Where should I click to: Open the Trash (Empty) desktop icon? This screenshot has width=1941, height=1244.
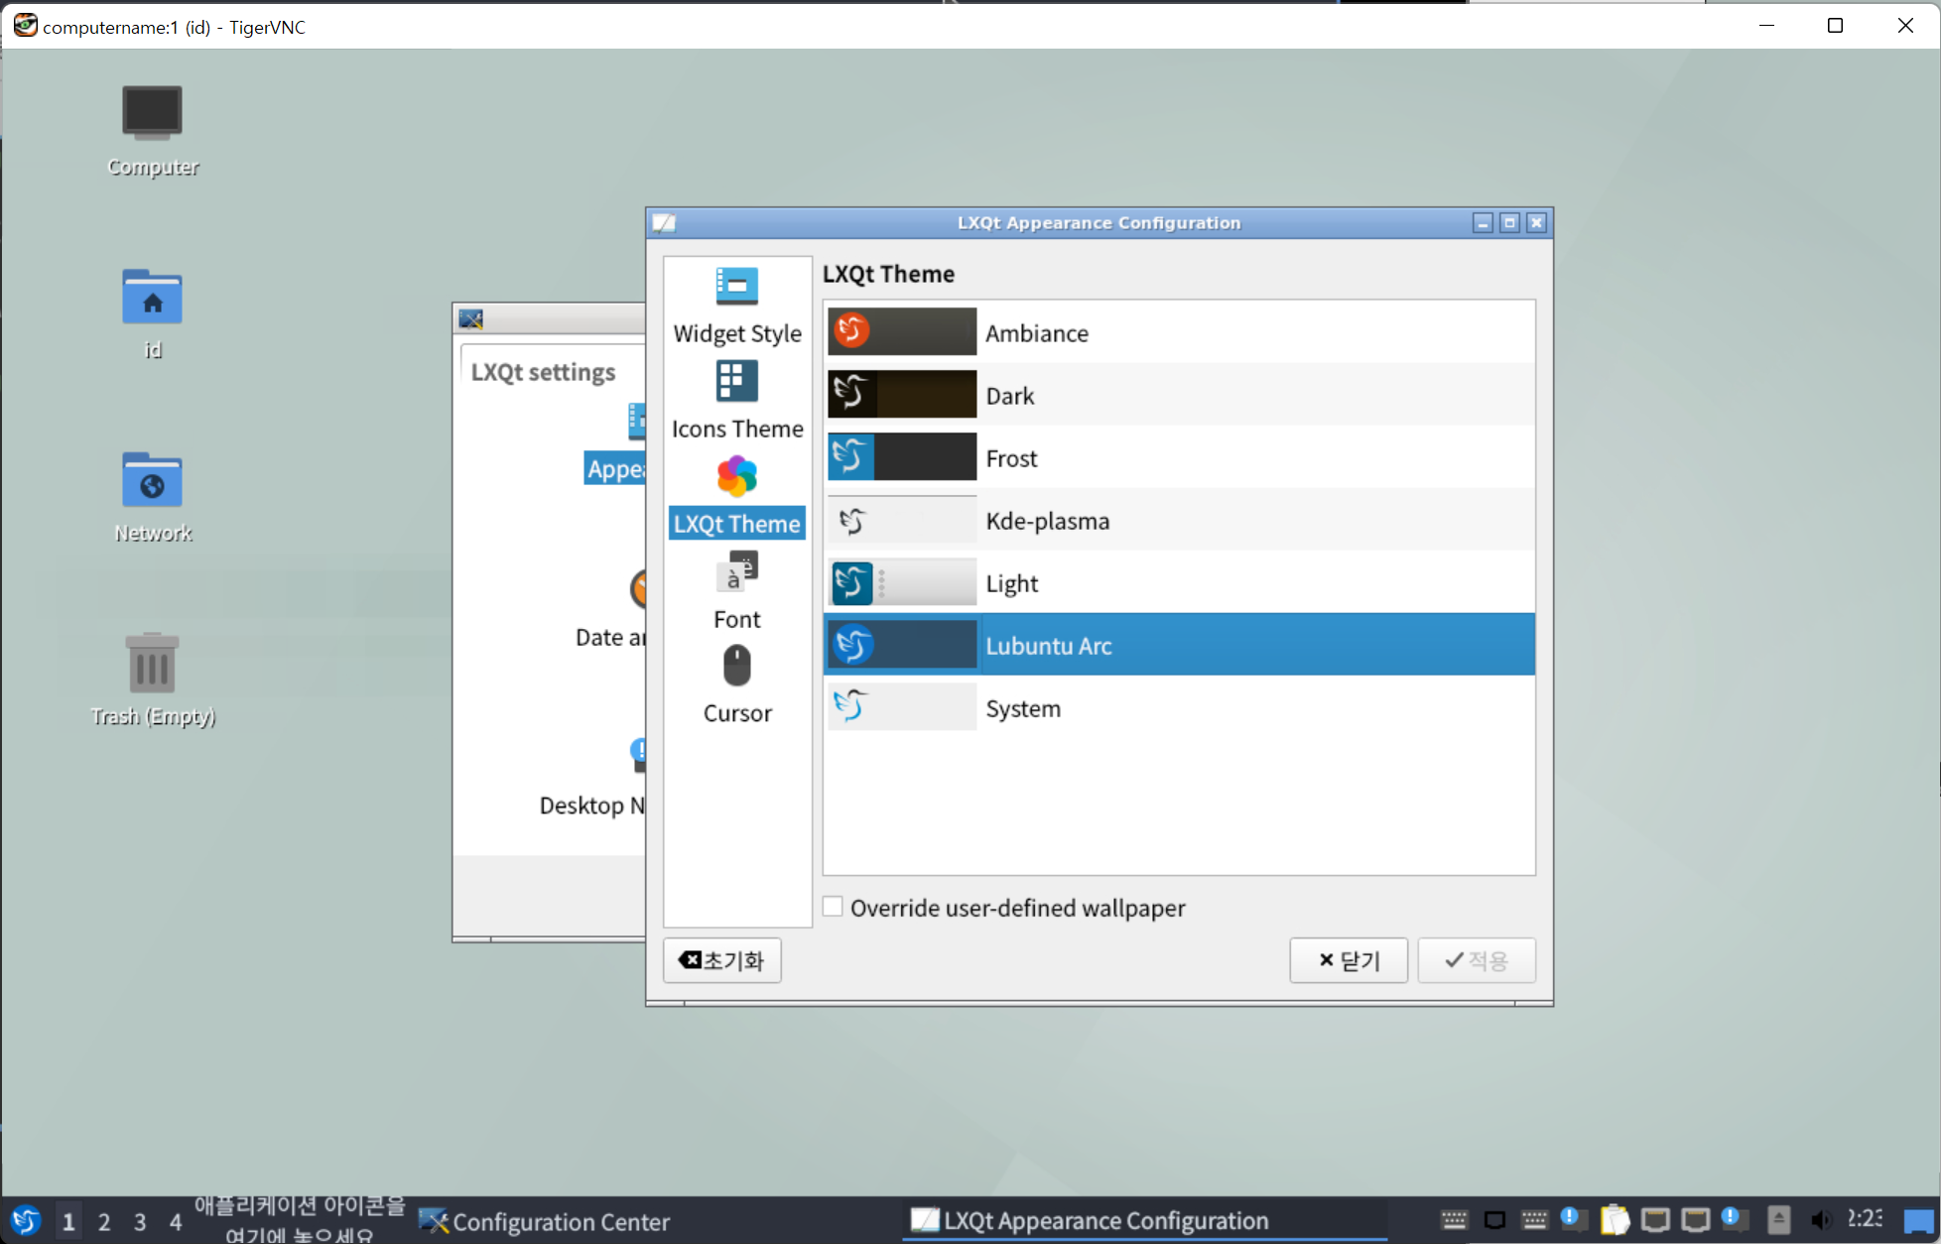click(x=152, y=681)
